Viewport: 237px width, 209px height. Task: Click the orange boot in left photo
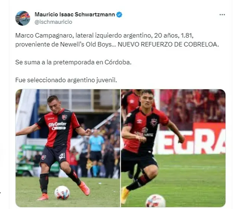tap(84, 188)
